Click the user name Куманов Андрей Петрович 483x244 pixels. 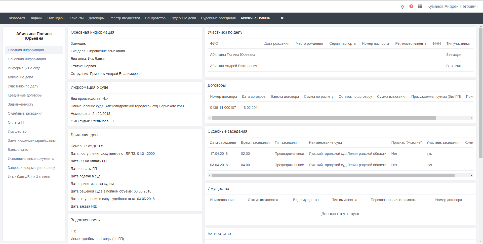click(452, 6)
